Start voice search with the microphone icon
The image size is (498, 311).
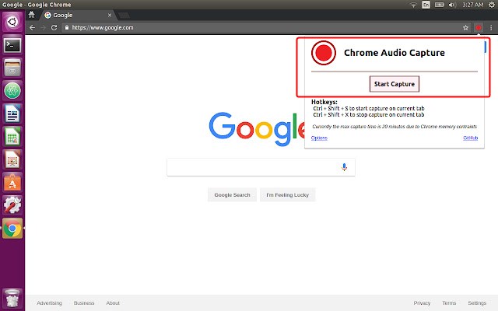pyautogui.click(x=344, y=167)
